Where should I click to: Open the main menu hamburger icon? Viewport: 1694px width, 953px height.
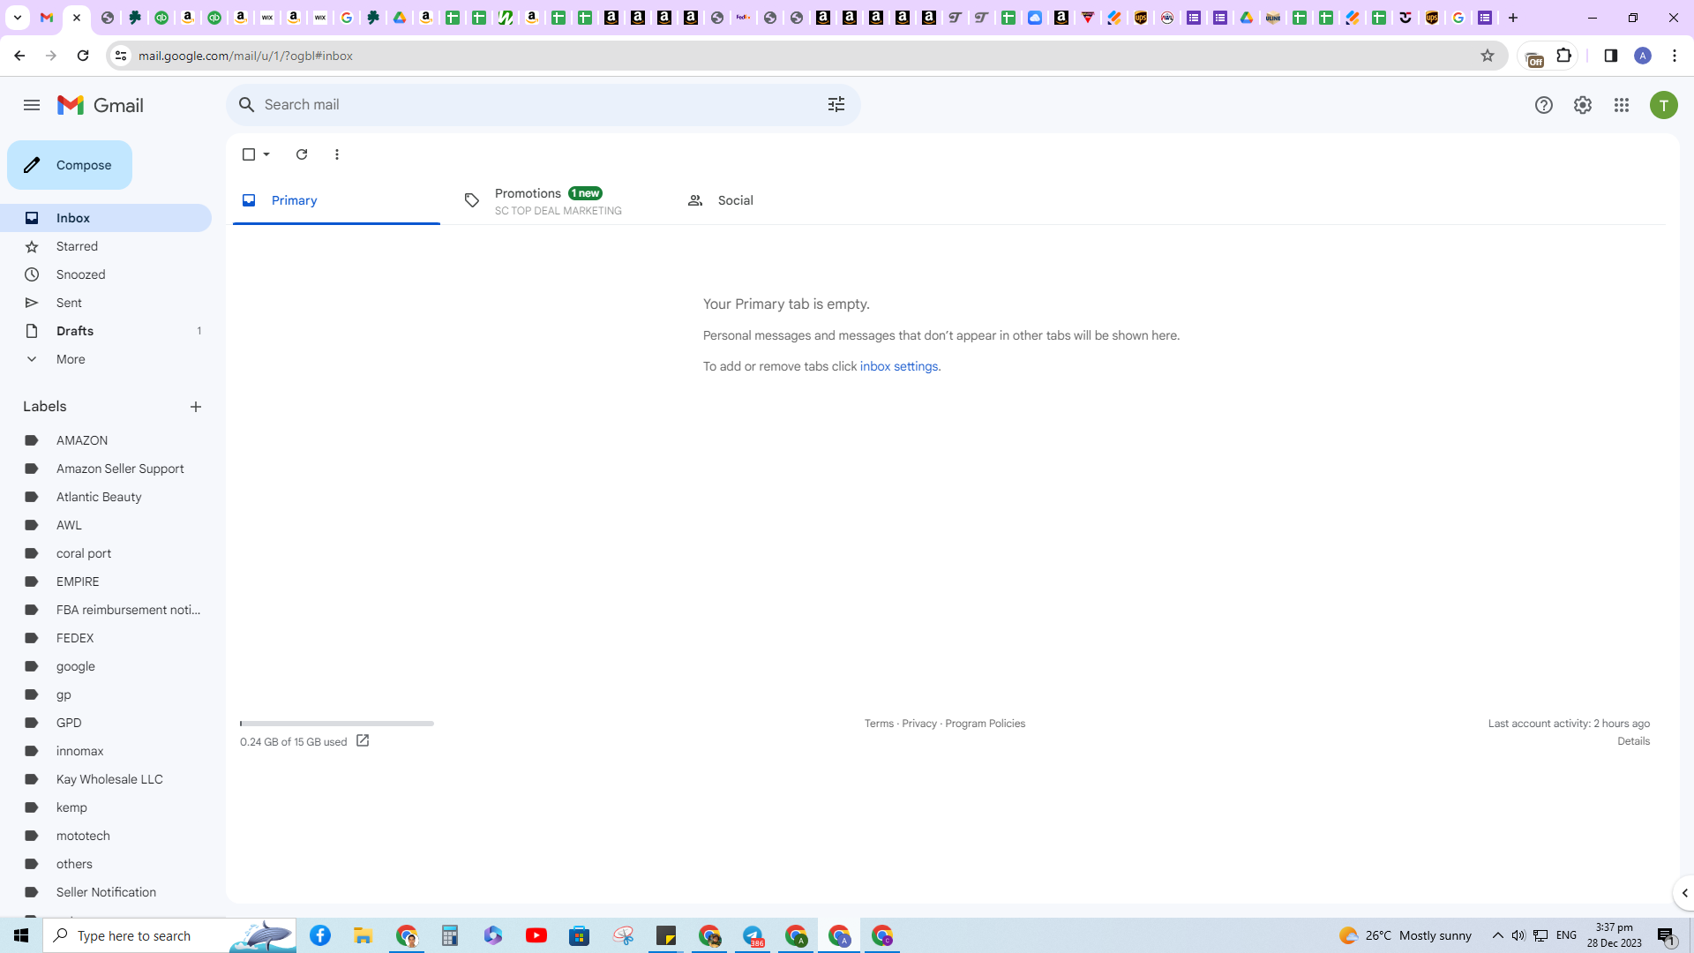[x=32, y=105]
